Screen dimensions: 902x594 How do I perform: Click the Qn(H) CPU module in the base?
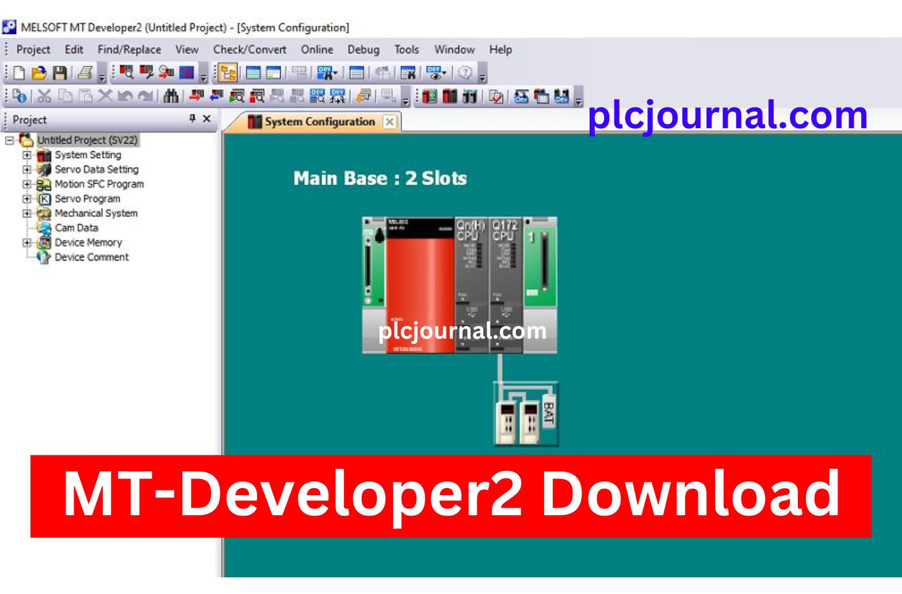[472, 285]
